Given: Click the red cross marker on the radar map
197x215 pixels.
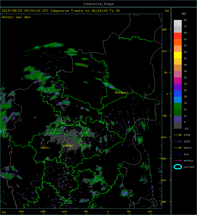Looking at the screenshot, I should (x=82, y=64).
